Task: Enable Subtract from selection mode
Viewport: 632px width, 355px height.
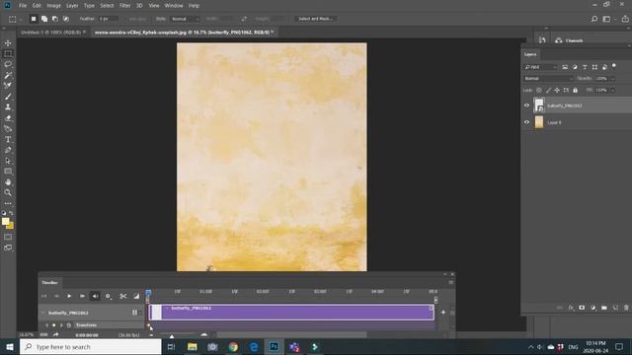Action: 55,19
